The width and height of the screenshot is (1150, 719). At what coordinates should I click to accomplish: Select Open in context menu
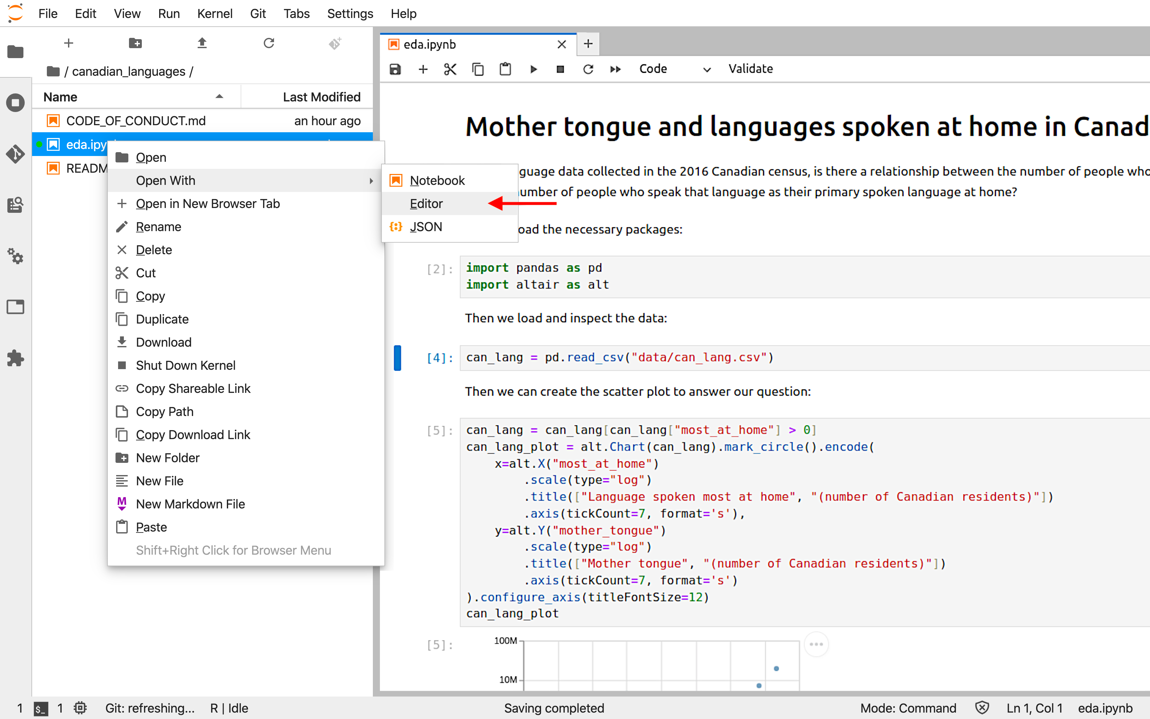[246, 157]
